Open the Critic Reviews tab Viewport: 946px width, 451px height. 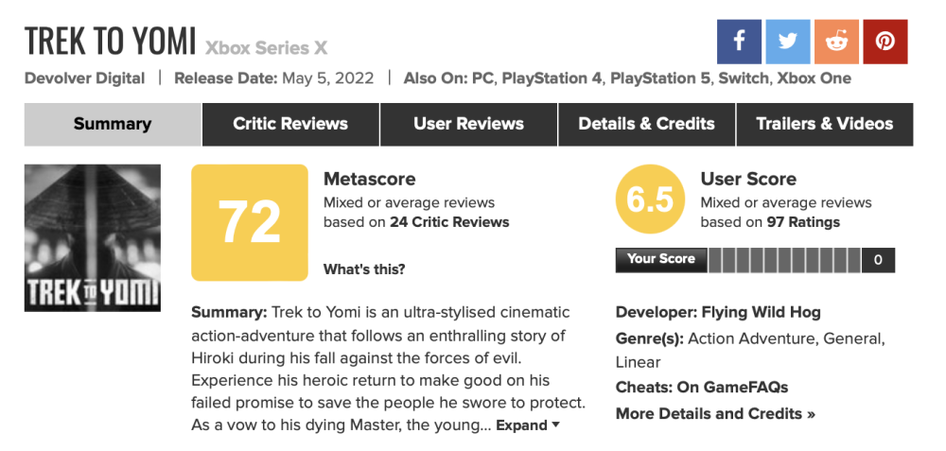[290, 124]
